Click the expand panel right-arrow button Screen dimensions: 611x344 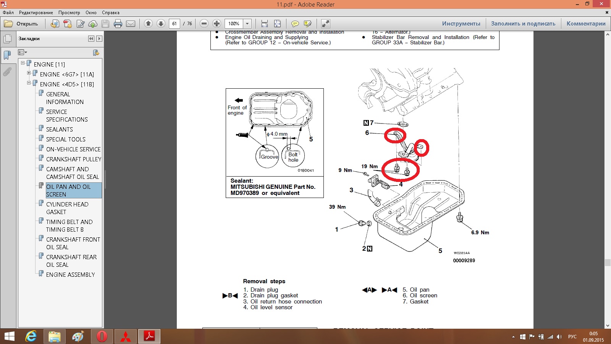[99, 39]
